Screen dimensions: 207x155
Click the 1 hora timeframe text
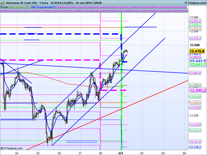click(x=44, y=3)
